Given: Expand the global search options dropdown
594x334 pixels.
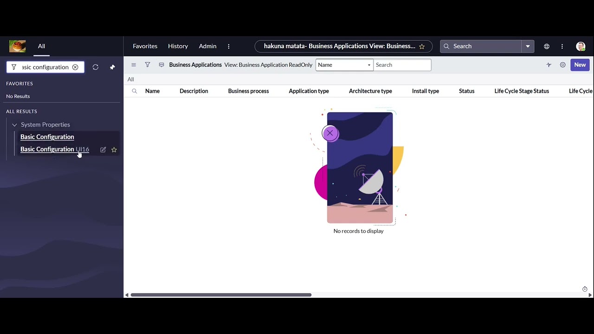Looking at the screenshot, I should (x=528, y=46).
